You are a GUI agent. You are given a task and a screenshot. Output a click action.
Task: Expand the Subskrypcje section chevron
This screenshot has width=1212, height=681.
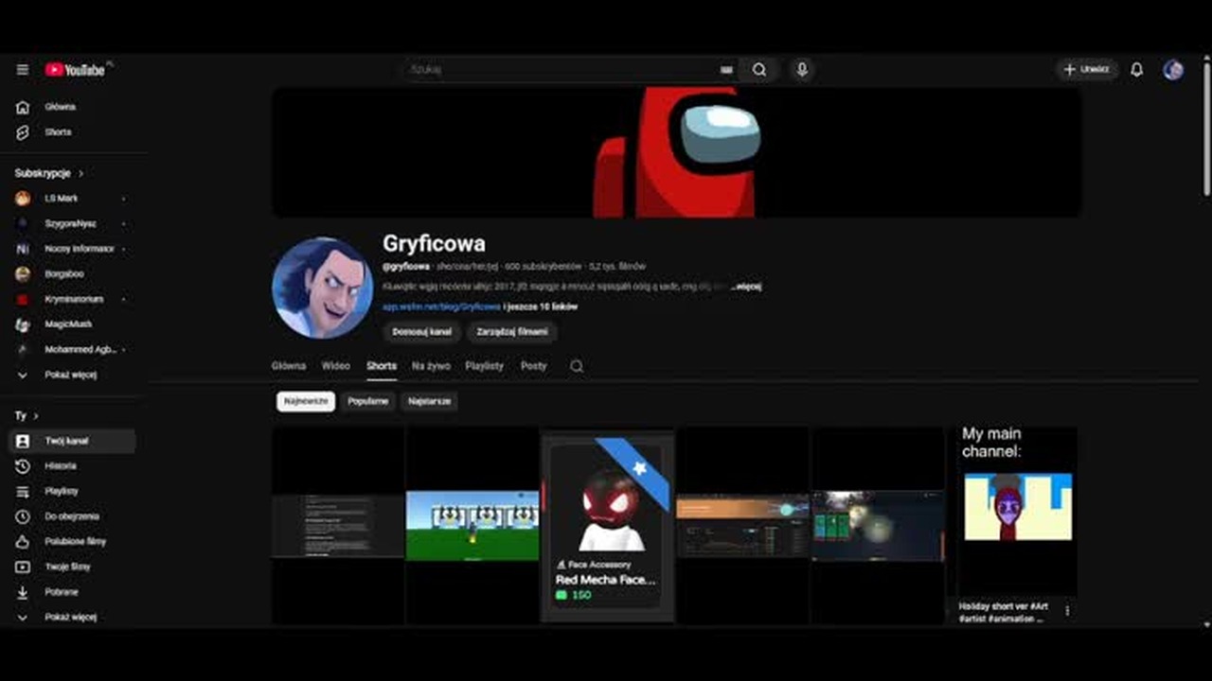pos(81,173)
